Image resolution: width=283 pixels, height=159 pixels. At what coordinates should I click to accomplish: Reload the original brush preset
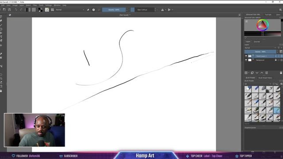click(x=99, y=10)
